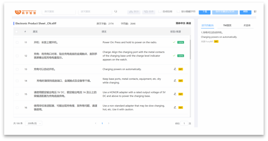Viewport: 268px width, 141px height.
Task: Click translation 'Charging powers on automatically.' in row 13
Action: (x=122, y=69)
